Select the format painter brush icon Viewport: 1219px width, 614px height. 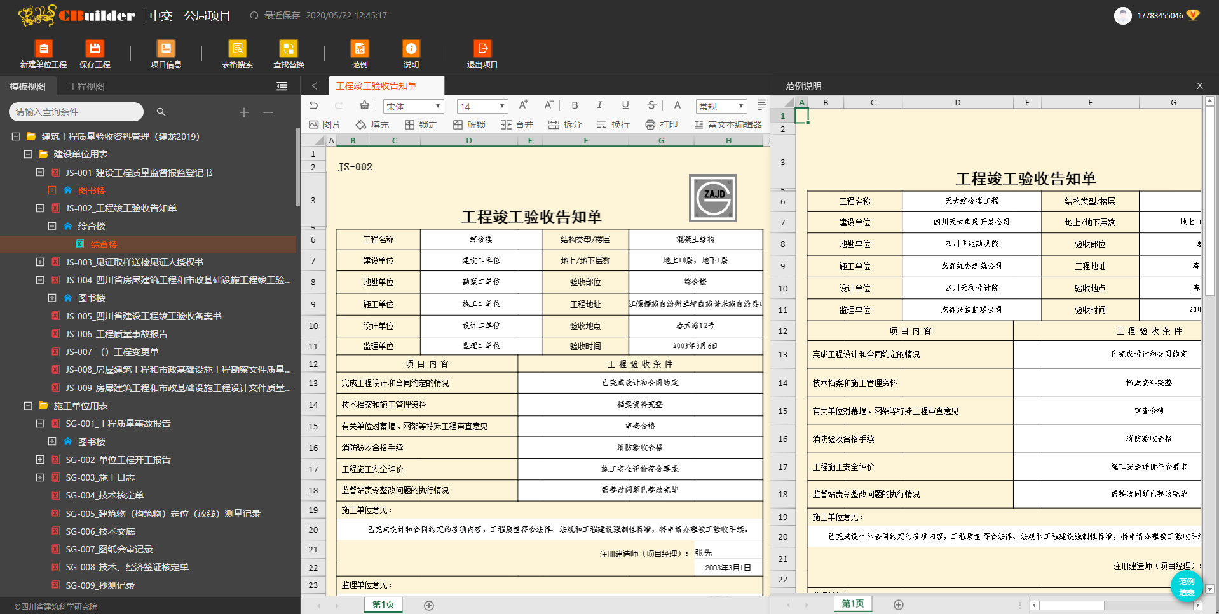point(364,105)
